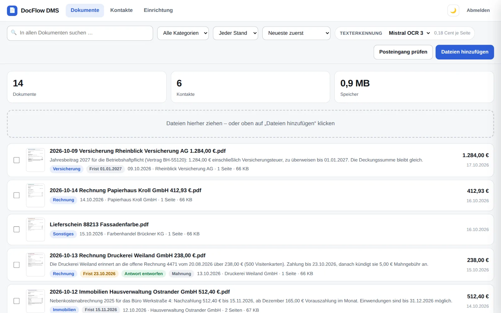
Task: Click the magnifier icon in the search box
Action: 14,33
